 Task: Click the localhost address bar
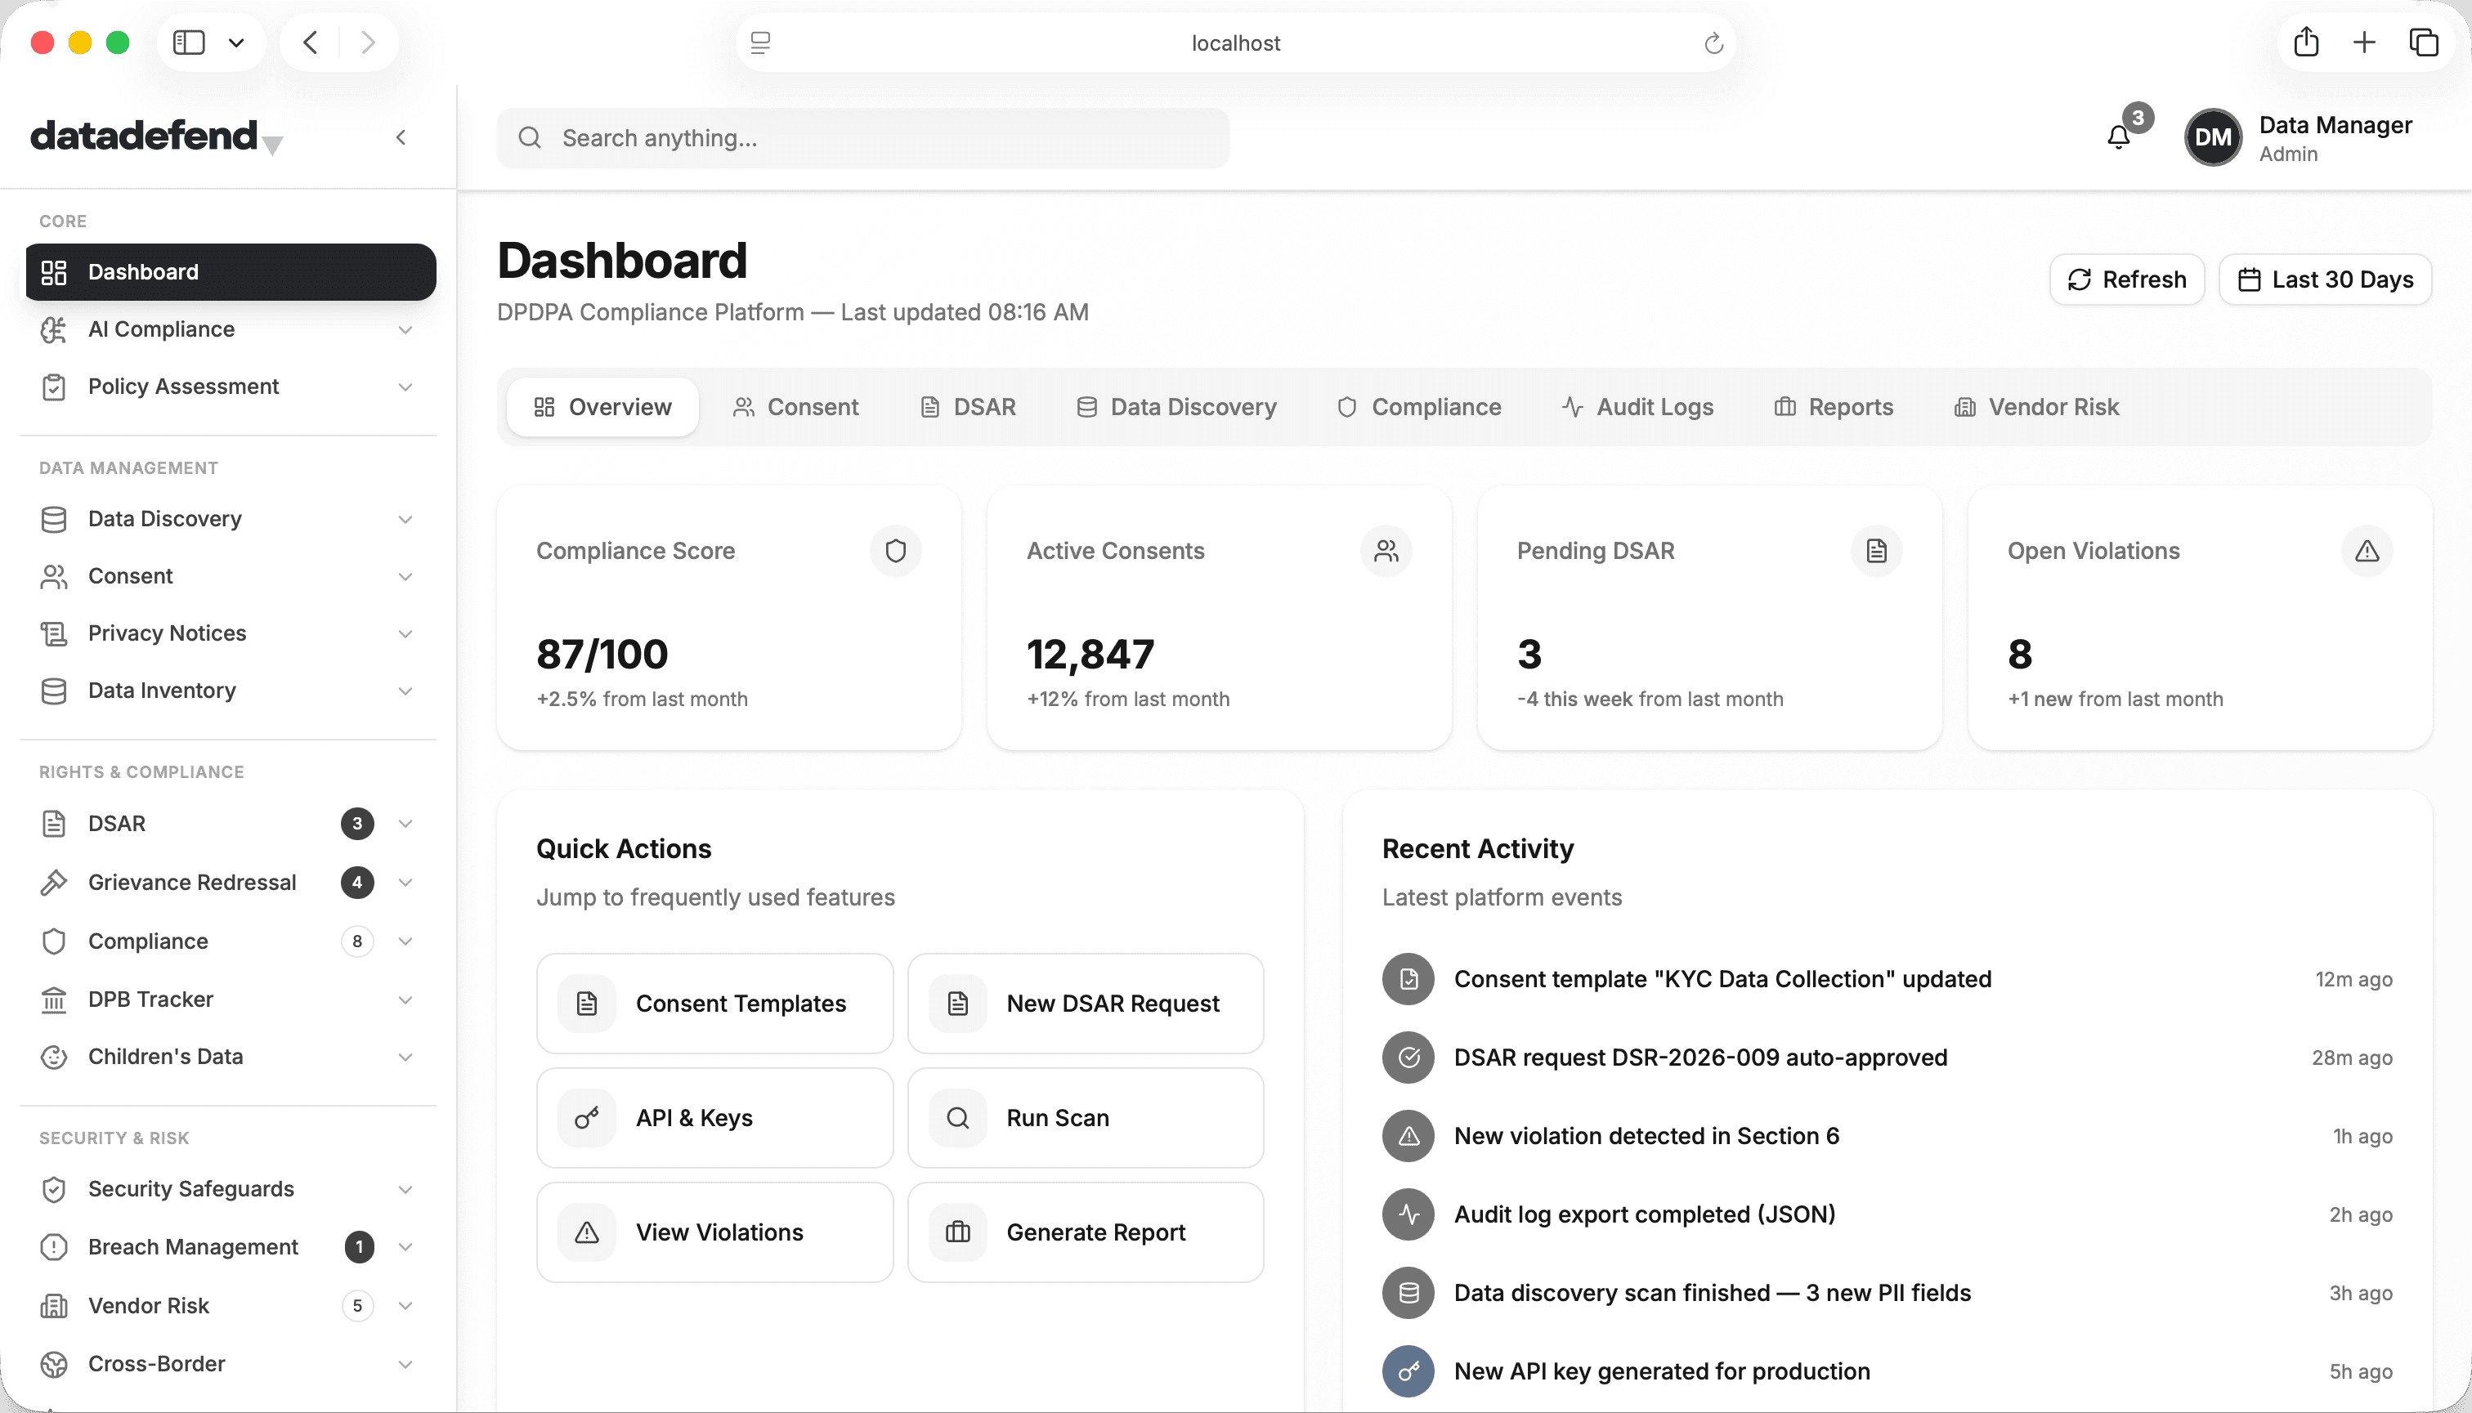1234,42
